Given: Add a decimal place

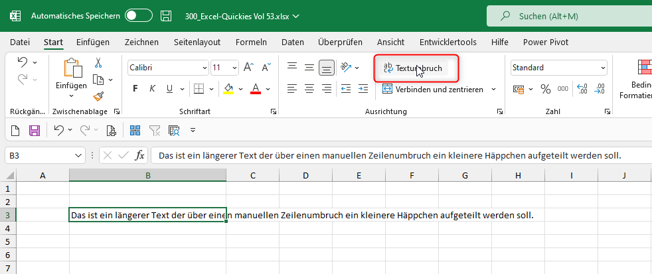Looking at the screenshot, I should point(582,88).
